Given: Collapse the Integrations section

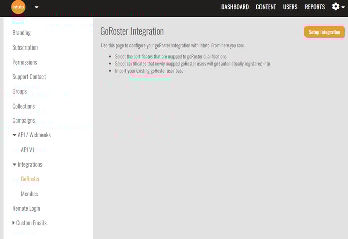Looking at the screenshot, I should click(27, 164).
